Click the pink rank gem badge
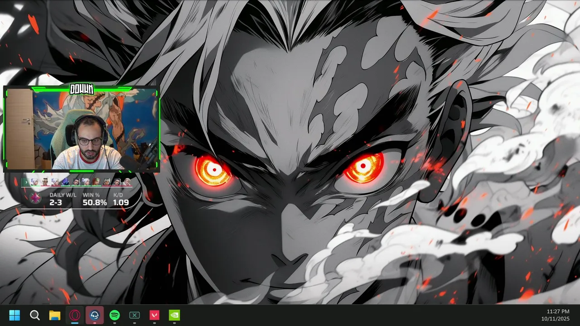 (x=35, y=198)
